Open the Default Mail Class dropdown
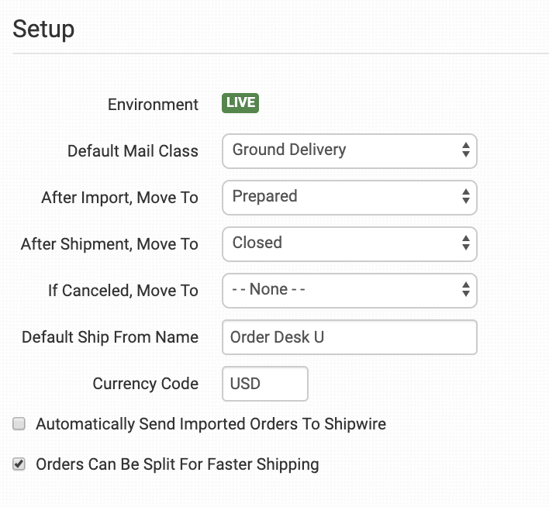Screen dimensions: 549x507 tap(349, 150)
